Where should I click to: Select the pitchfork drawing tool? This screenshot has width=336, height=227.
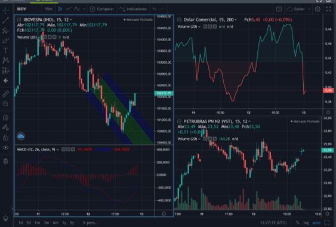point(5,30)
